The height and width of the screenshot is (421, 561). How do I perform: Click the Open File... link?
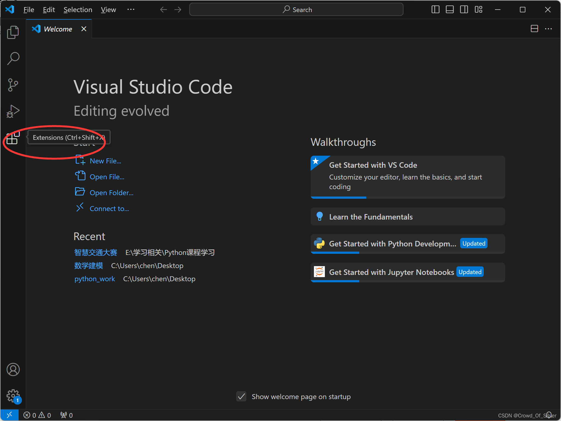[107, 177]
